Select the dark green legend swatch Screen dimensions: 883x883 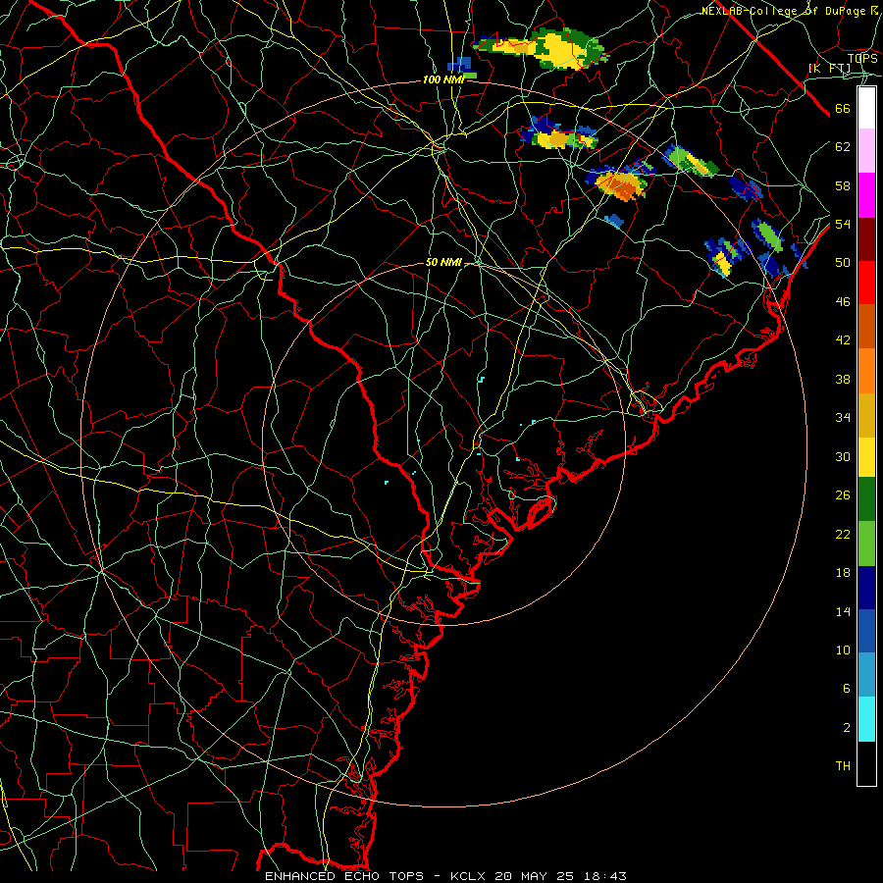point(866,499)
